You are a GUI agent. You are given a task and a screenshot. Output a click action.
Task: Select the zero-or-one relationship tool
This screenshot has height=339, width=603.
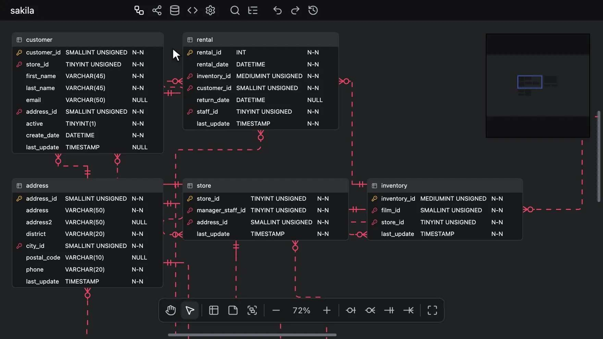351,310
